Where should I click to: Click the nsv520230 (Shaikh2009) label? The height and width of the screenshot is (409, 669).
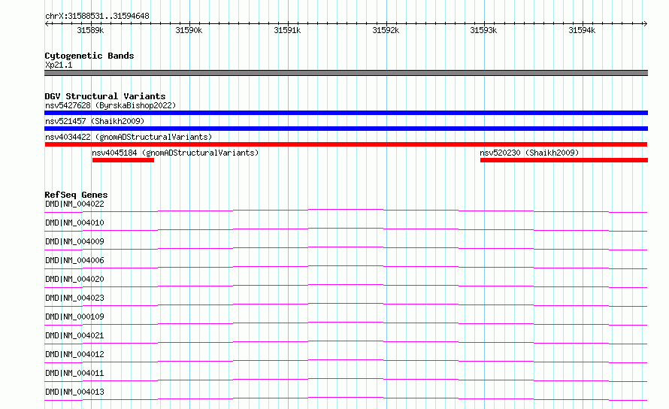click(x=529, y=153)
